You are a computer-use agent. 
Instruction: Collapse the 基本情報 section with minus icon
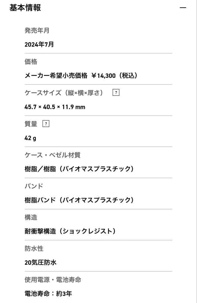click(x=183, y=8)
